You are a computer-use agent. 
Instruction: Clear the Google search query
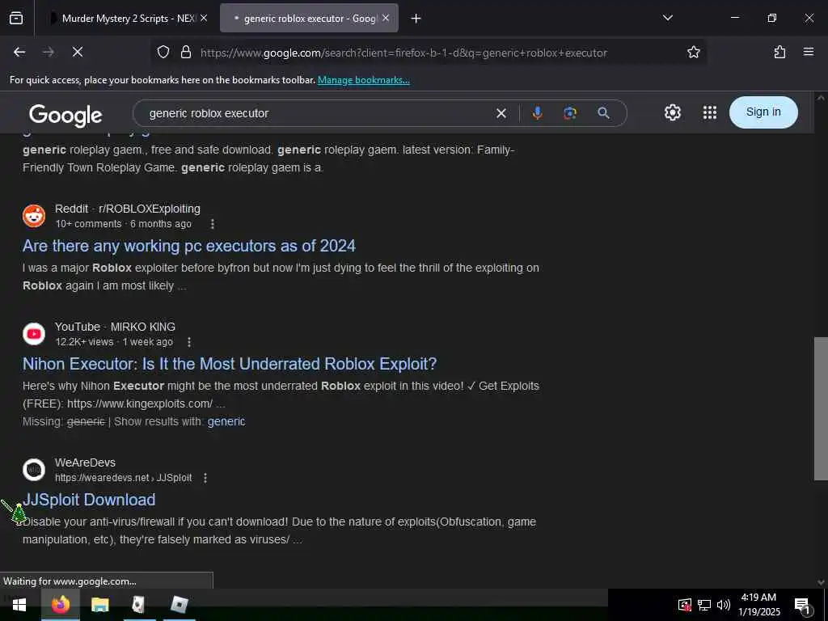pyautogui.click(x=501, y=113)
